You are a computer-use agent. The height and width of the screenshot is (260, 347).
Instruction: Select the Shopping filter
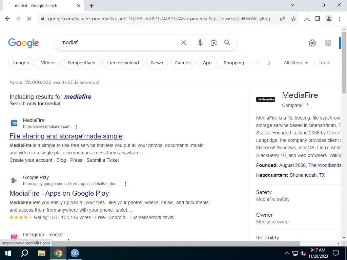[234, 63]
